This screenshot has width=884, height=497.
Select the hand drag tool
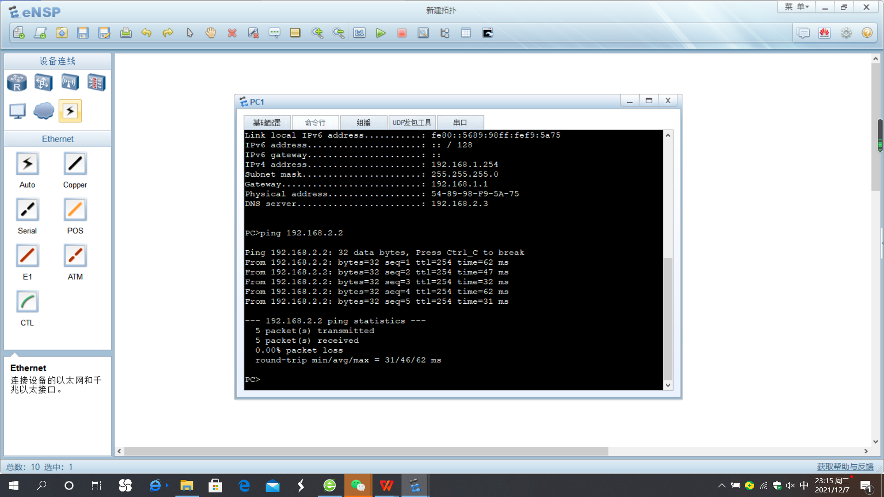pyautogui.click(x=211, y=33)
